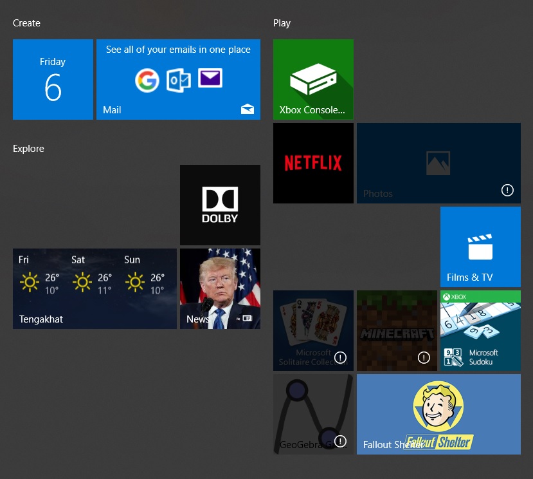Screen dimensions: 533x479
Task: Open the GeoGebra tile
Action: [313, 415]
